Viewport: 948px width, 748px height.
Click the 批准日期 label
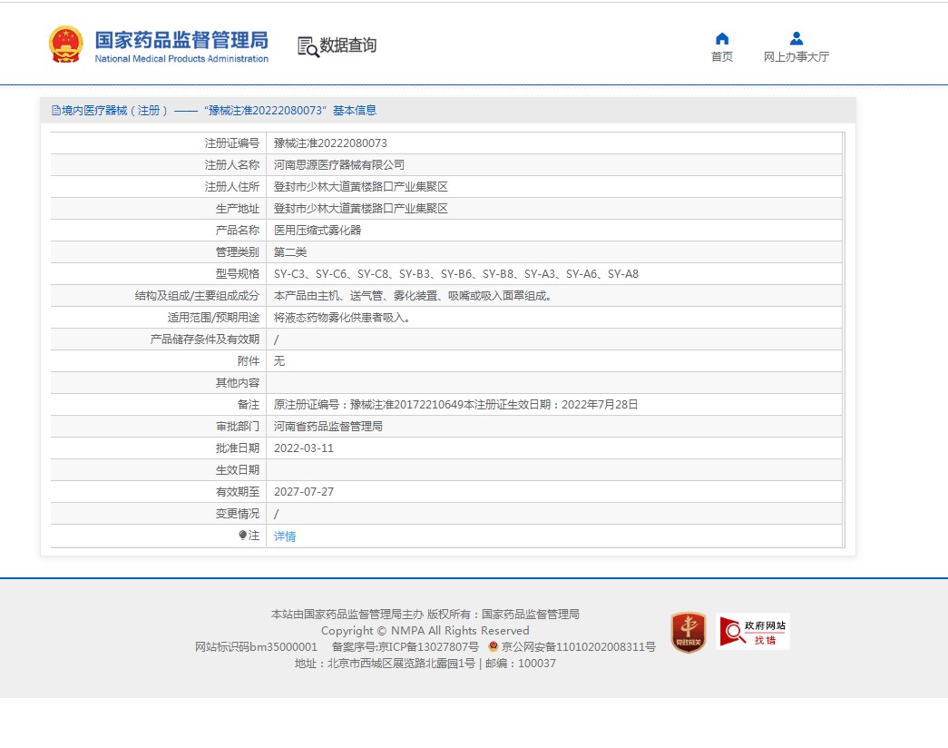pos(238,448)
